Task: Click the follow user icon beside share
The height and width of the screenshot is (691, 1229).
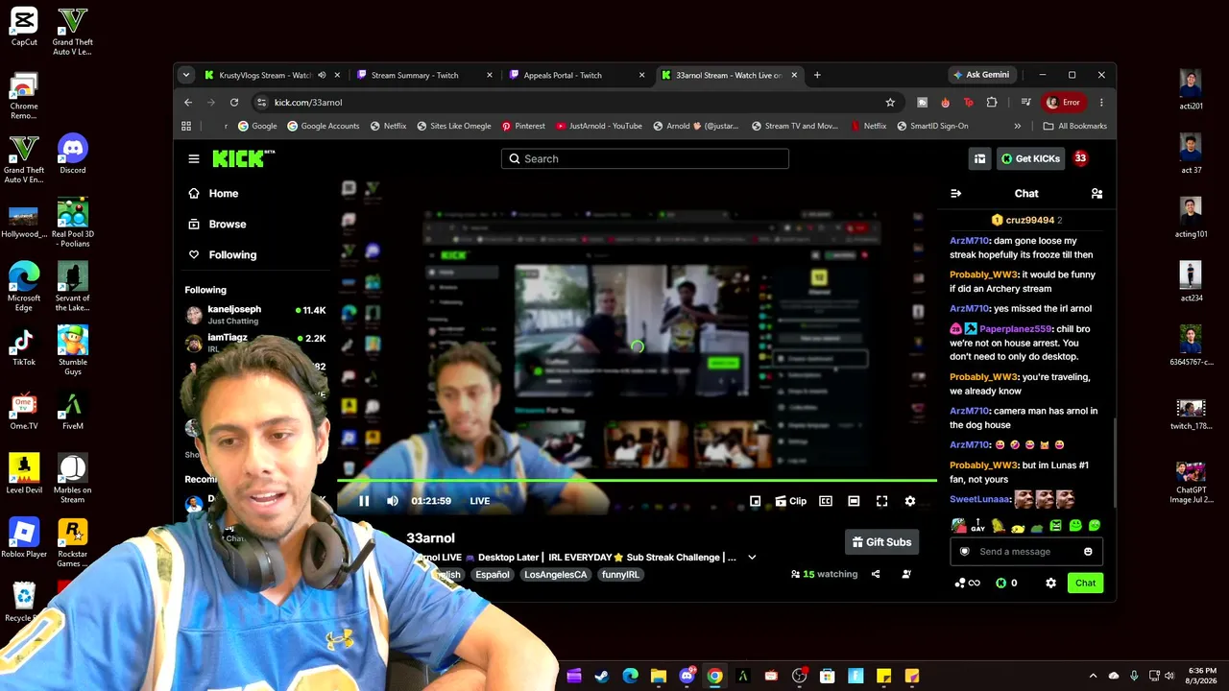Action: (906, 574)
